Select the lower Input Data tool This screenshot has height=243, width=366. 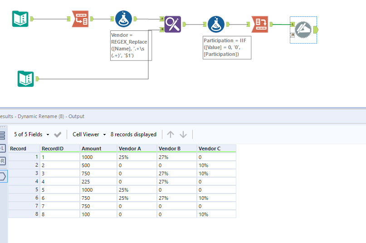tap(25, 79)
